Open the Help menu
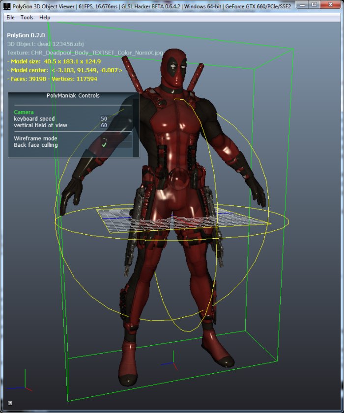 tap(45, 17)
